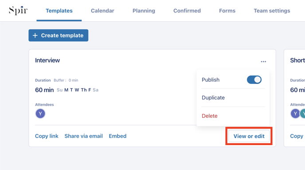Viewport: 305px width, 170px height.
Task: Click the teal attendee avatar on second card
Action: (303, 114)
